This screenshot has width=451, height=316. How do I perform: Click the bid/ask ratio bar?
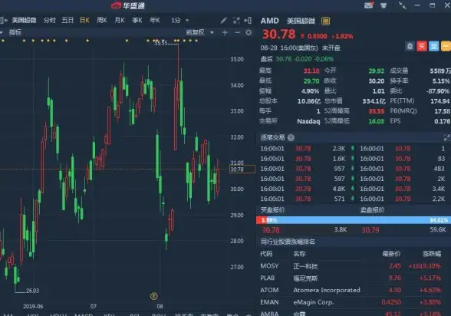(x=354, y=220)
